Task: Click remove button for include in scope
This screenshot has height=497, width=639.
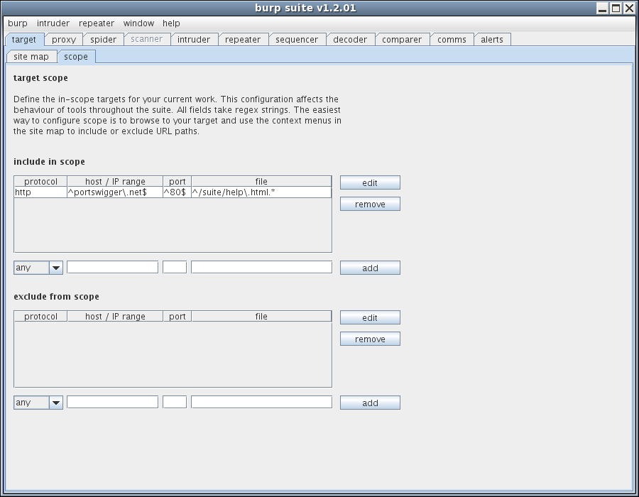Action: click(370, 204)
